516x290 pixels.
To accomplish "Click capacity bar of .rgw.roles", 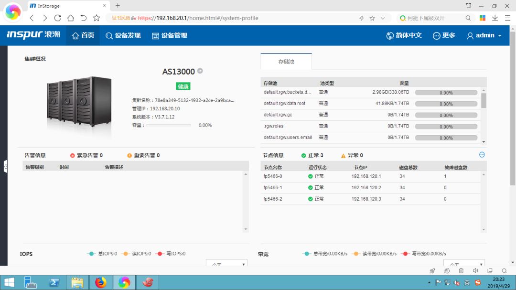I will pyautogui.click(x=446, y=127).
